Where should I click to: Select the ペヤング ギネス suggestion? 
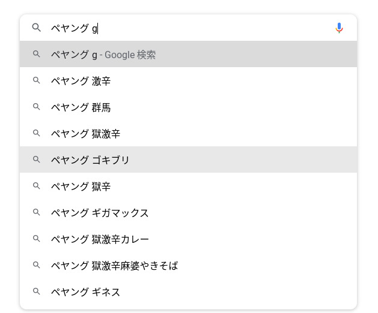point(85,292)
